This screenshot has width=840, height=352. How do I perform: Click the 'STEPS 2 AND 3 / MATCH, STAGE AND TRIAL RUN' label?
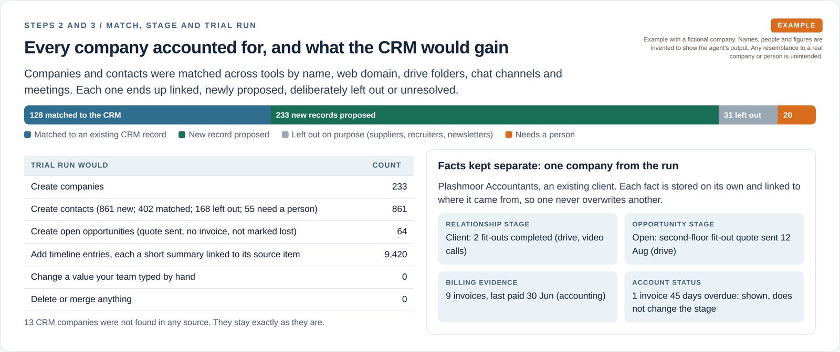pyautogui.click(x=140, y=25)
